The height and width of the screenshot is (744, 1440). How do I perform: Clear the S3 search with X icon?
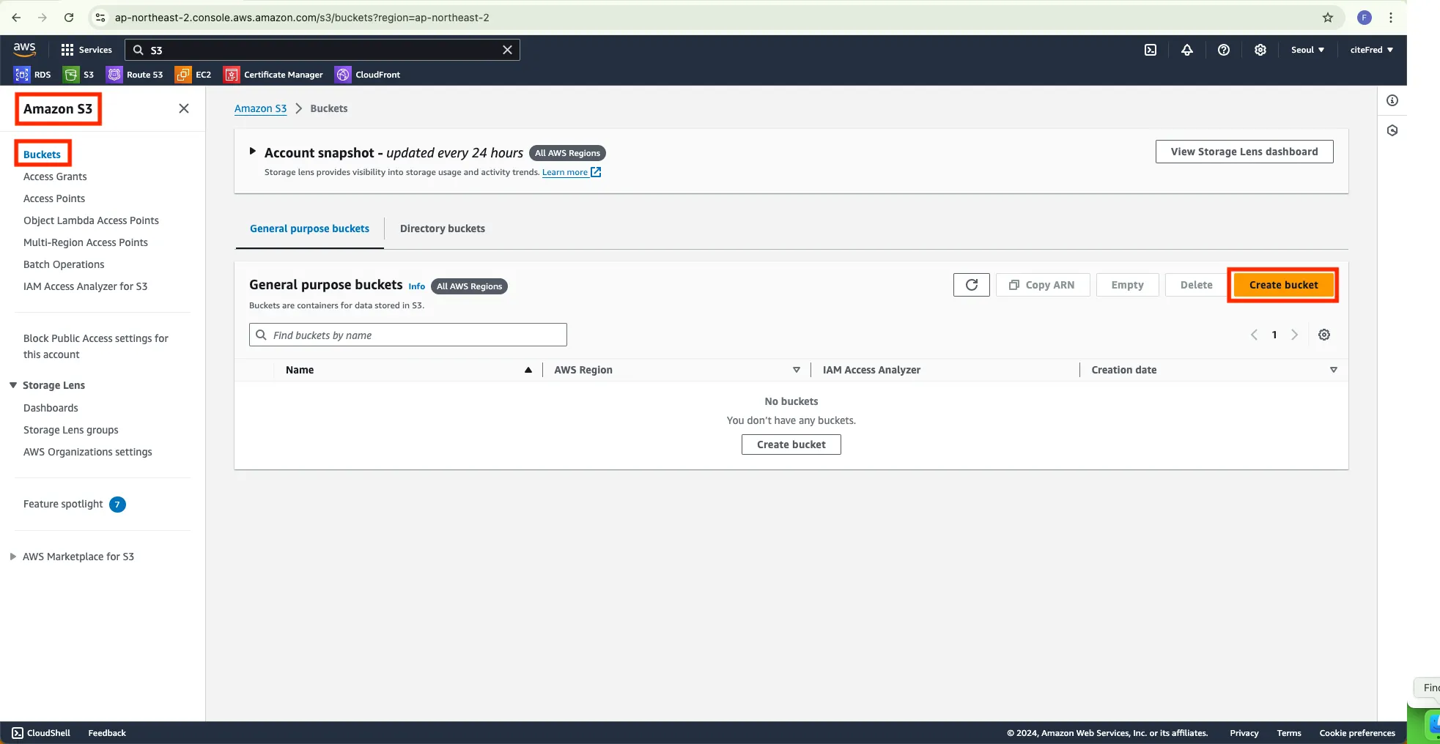tap(507, 50)
